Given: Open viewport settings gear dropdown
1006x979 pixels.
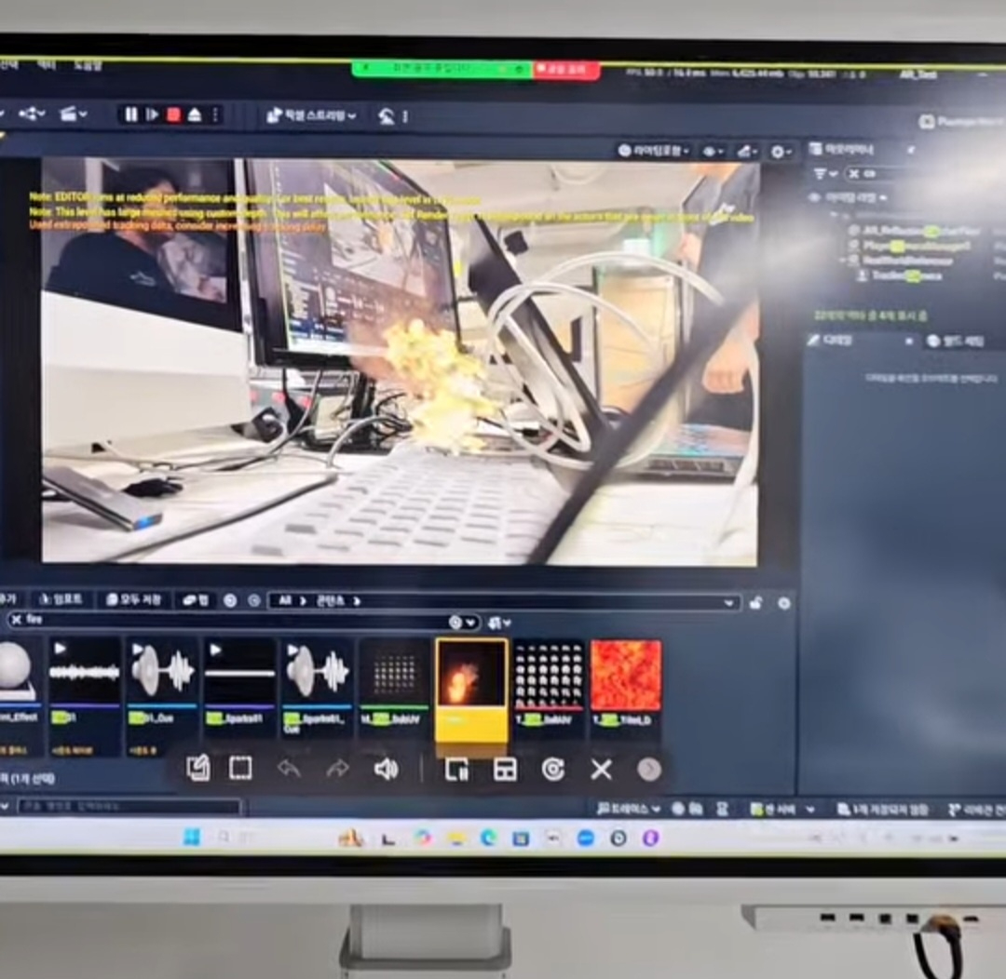Looking at the screenshot, I should (781, 151).
